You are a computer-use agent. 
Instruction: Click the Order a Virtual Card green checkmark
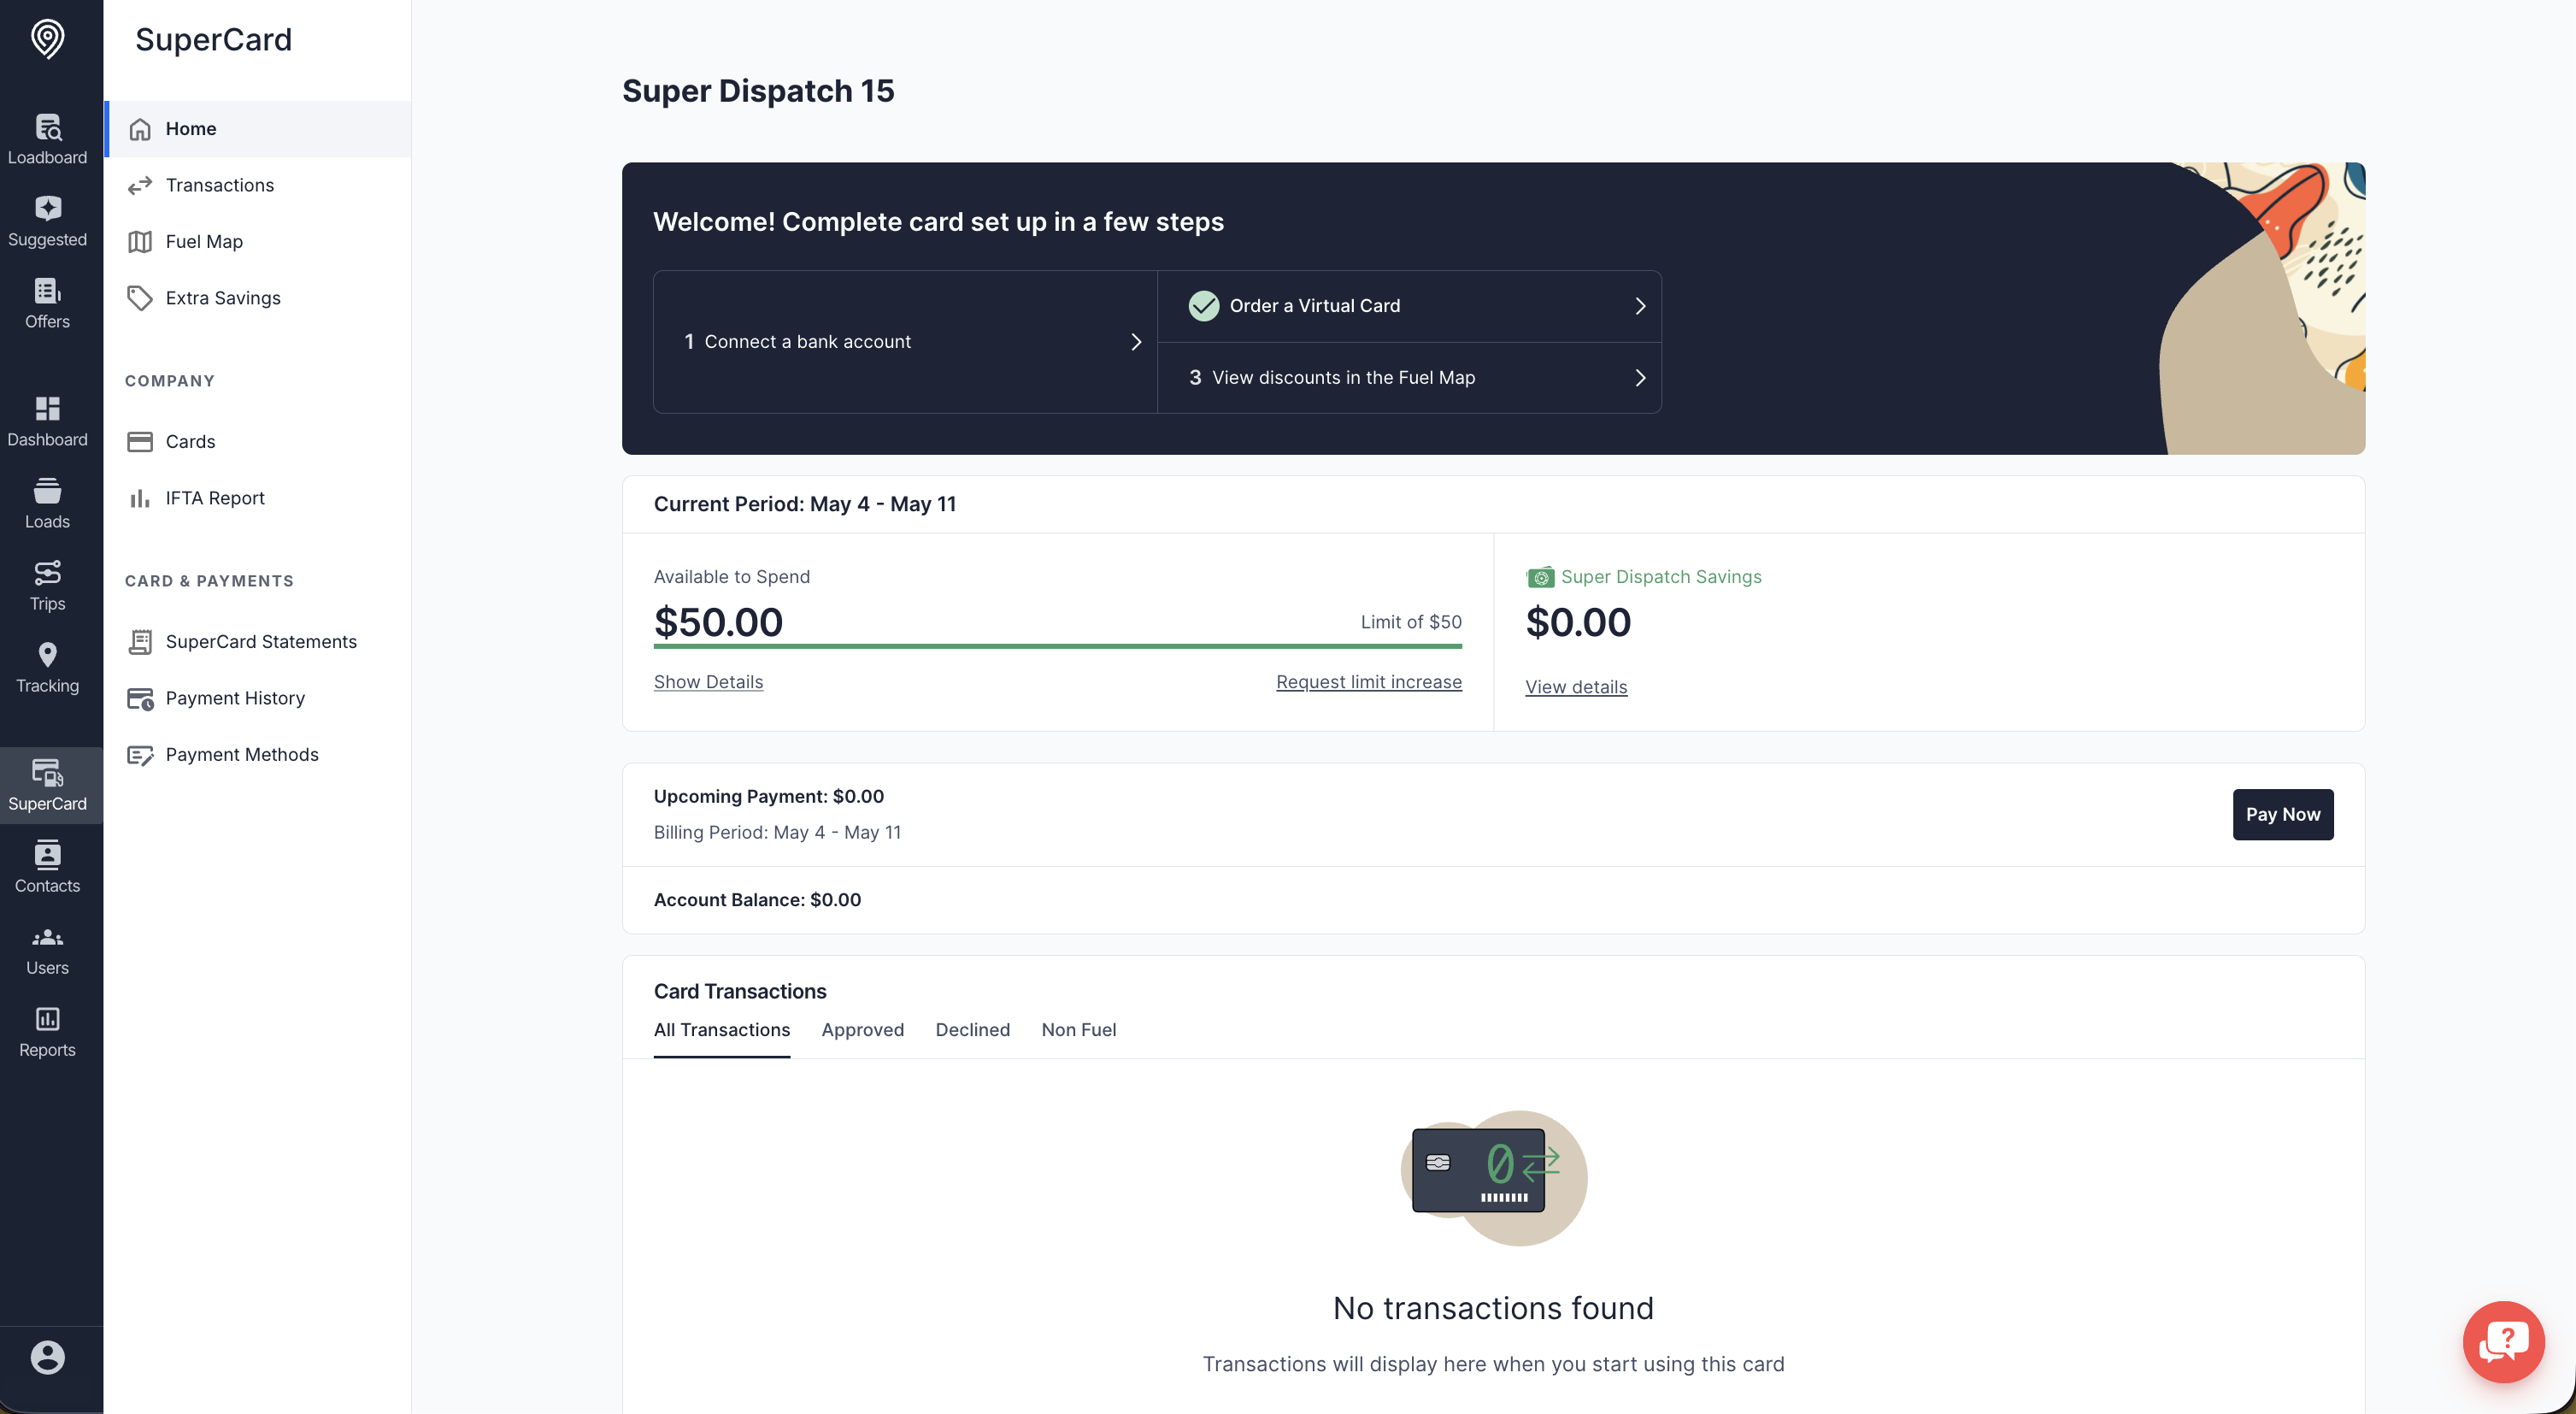pos(1204,306)
